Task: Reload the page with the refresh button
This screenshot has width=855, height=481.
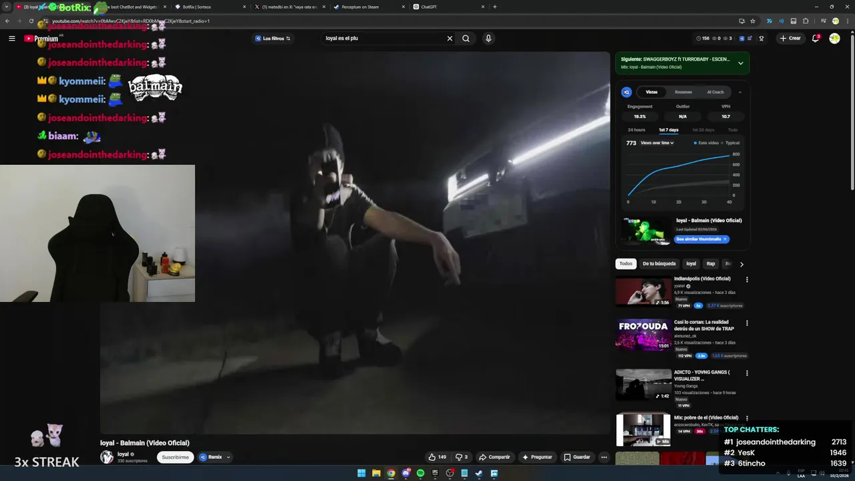Action: coord(31,21)
